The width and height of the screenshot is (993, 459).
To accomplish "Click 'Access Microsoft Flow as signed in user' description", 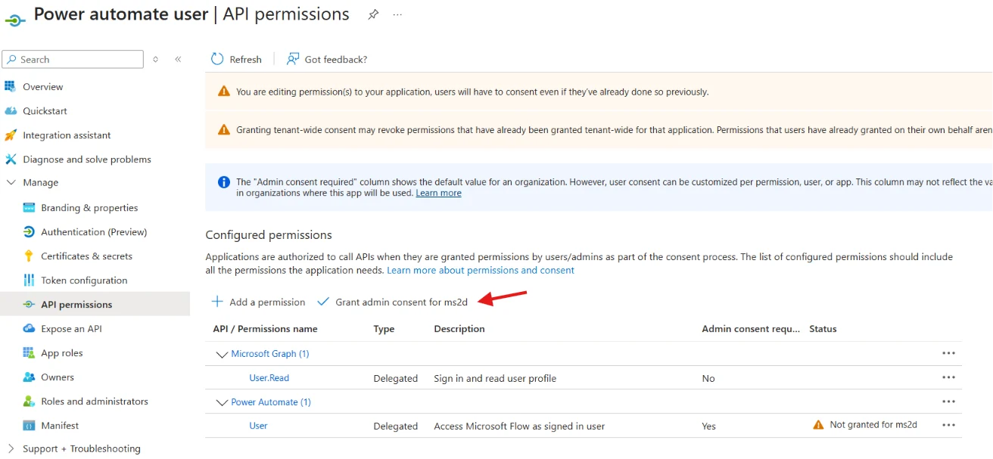I will pyautogui.click(x=519, y=426).
